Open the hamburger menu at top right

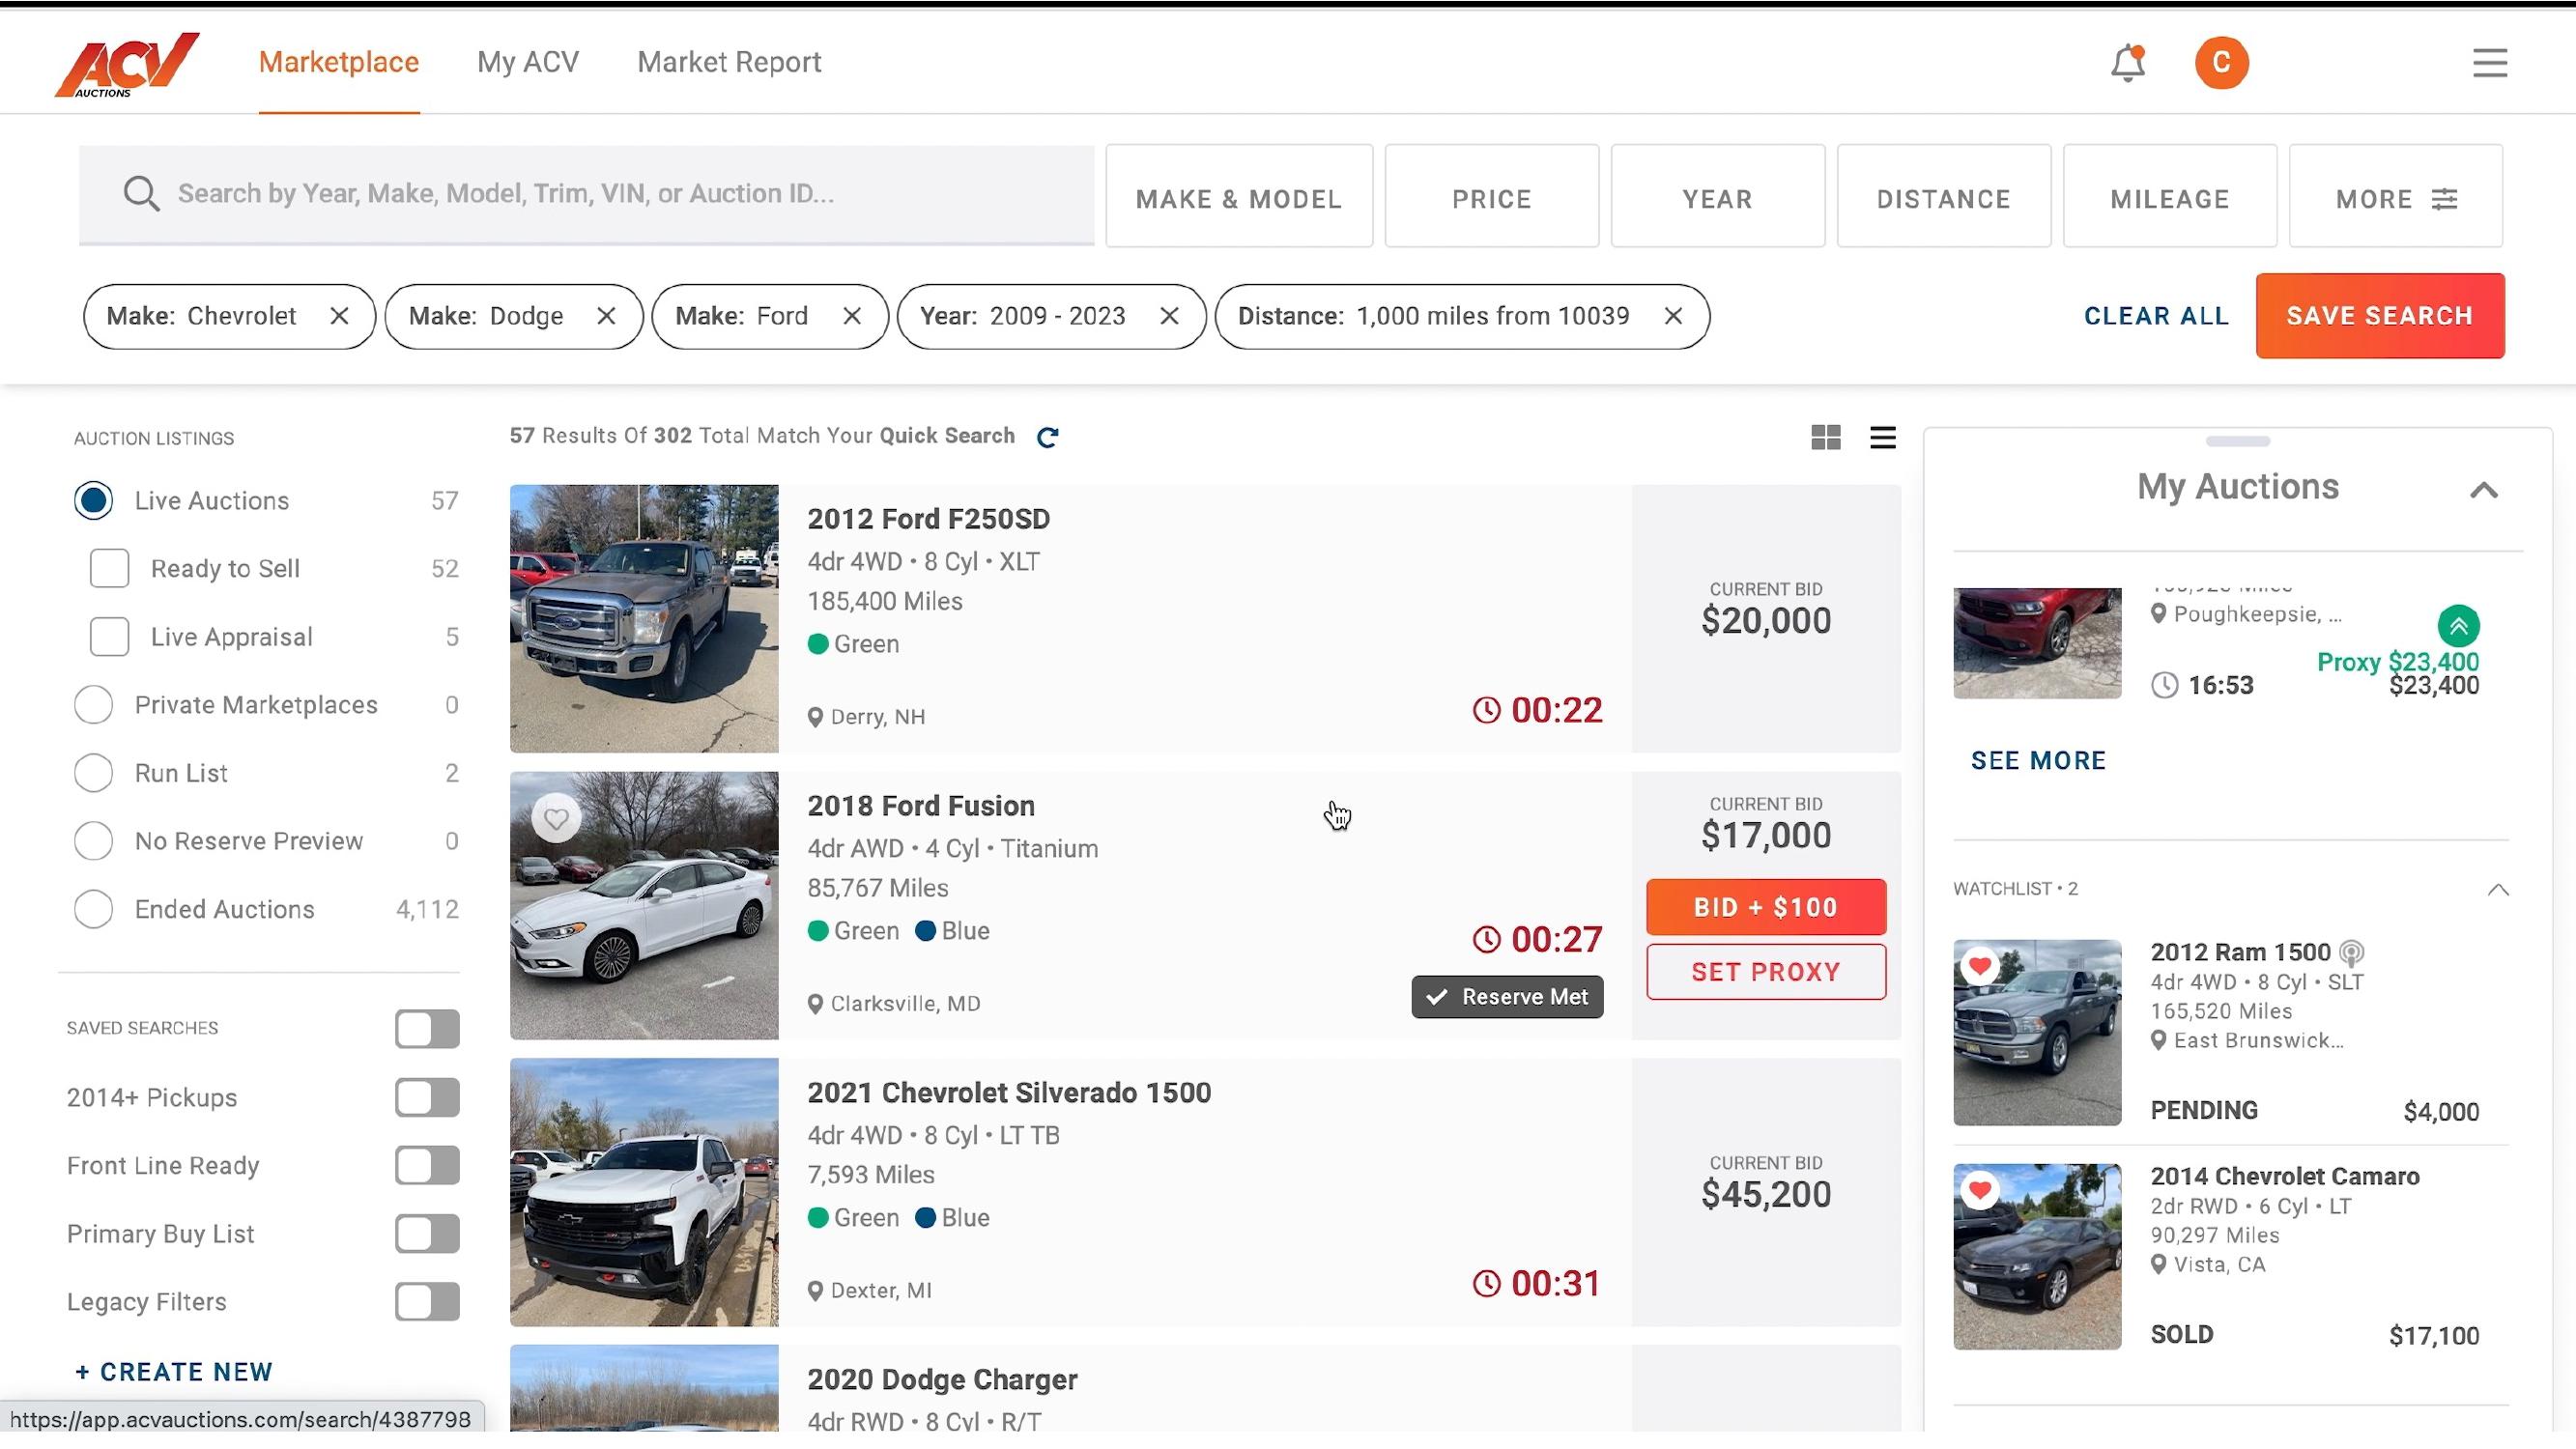(2490, 63)
